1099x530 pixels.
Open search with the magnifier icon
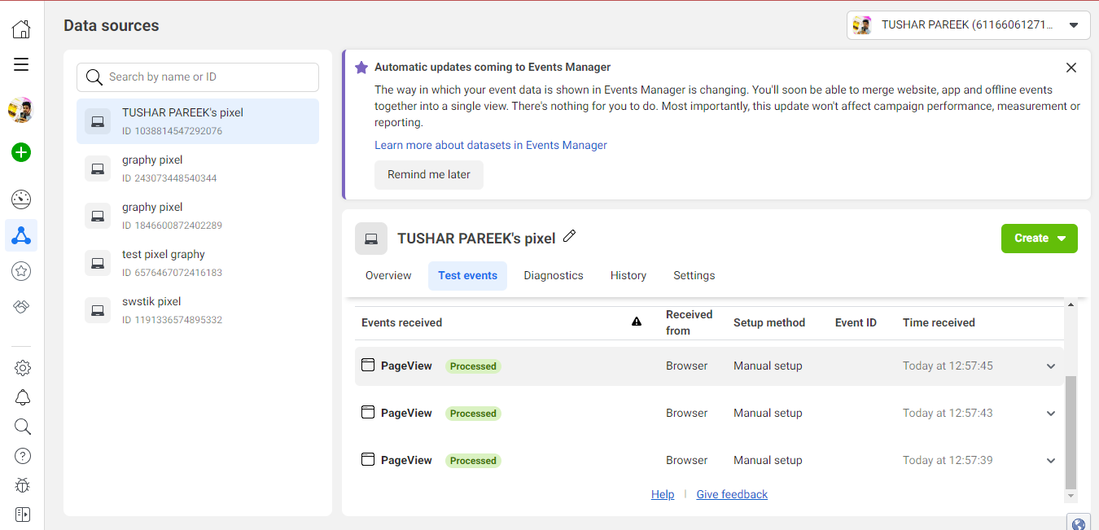(x=22, y=426)
